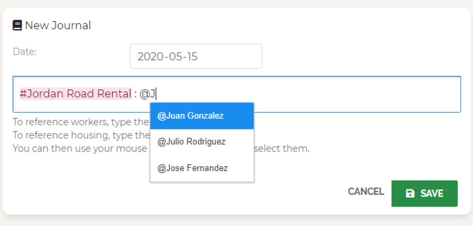Click the @J mention text being typed
This screenshot has height=226, width=473.
pyautogui.click(x=148, y=94)
